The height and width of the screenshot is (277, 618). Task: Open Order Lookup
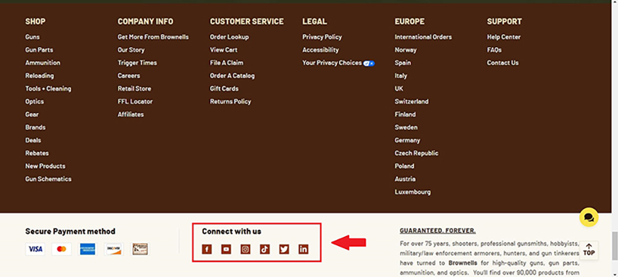point(229,37)
